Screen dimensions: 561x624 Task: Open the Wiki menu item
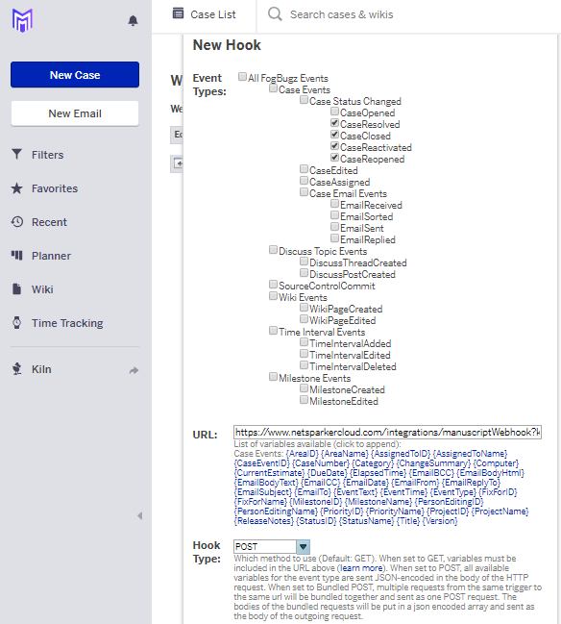coord(42,289)
